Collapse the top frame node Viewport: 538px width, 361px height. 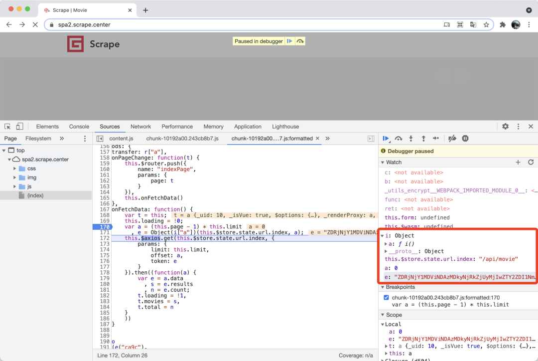coord(4,151)
